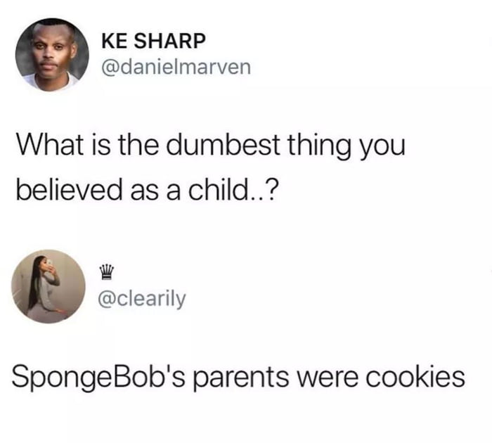
Task: Click the KE SHARP display name
Action: click(x=153, y=41)
